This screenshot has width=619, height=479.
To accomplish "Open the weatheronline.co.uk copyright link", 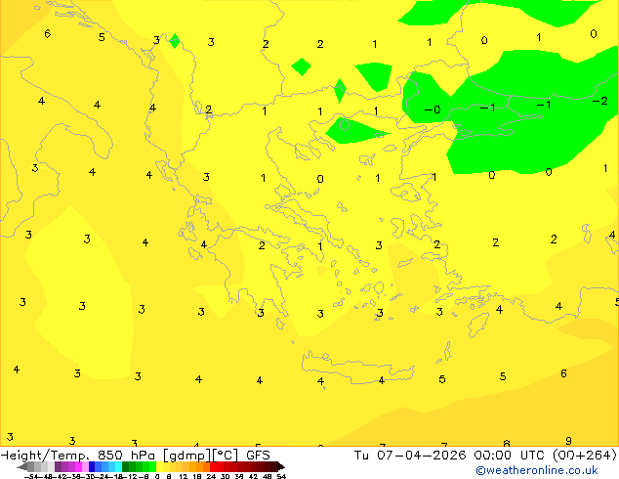I will 536,470.
